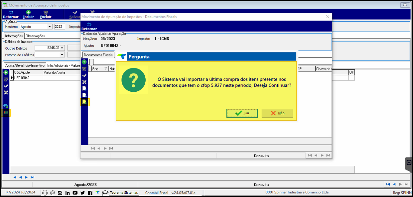Click the delete bin icon in the Documentos Fiscais sidebar
This screenshot has width=413, height=197.
tap(84, 69)
